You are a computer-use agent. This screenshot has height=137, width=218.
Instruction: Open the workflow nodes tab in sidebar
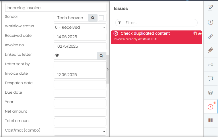[x=210, y=65]
